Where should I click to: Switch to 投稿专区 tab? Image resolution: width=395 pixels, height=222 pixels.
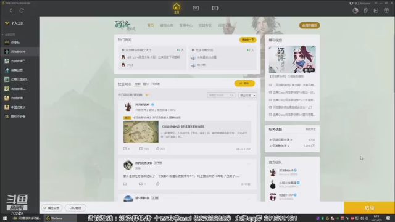coord(205,25)
